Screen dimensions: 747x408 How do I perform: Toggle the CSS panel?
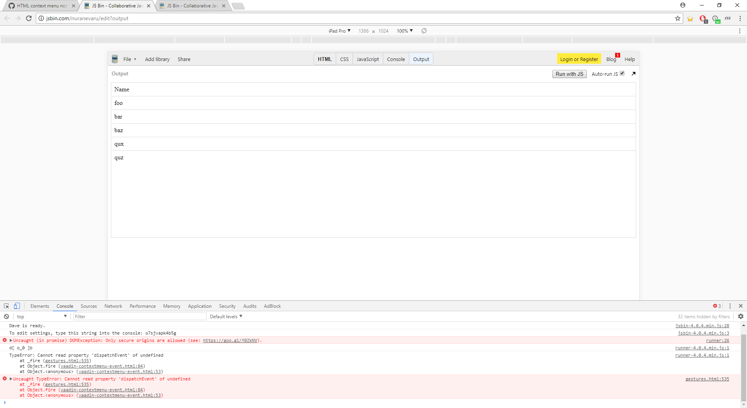coord(344,59)
